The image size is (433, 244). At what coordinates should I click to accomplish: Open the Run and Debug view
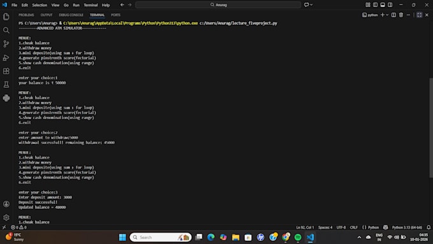point(6,57)
